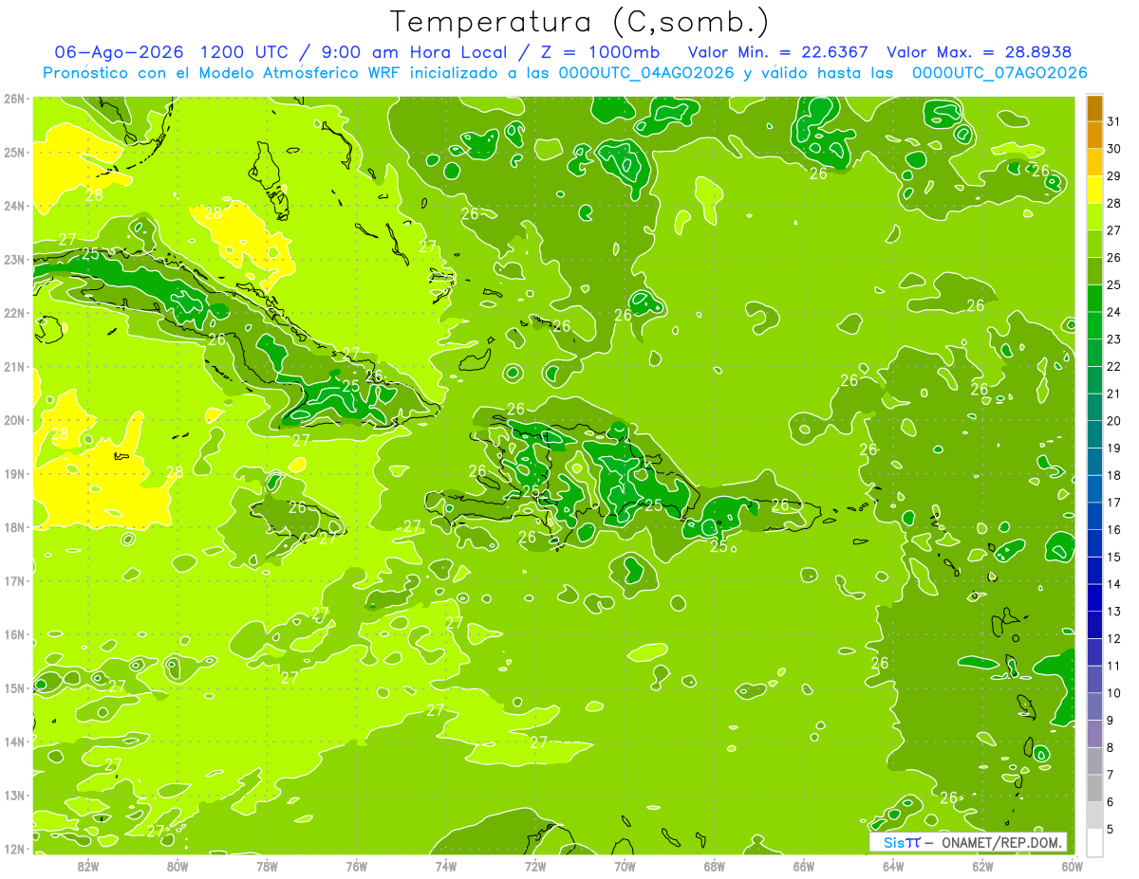Pick the white legend swatch at 5
The image size is (1139, 879).
pos(1094,842)
